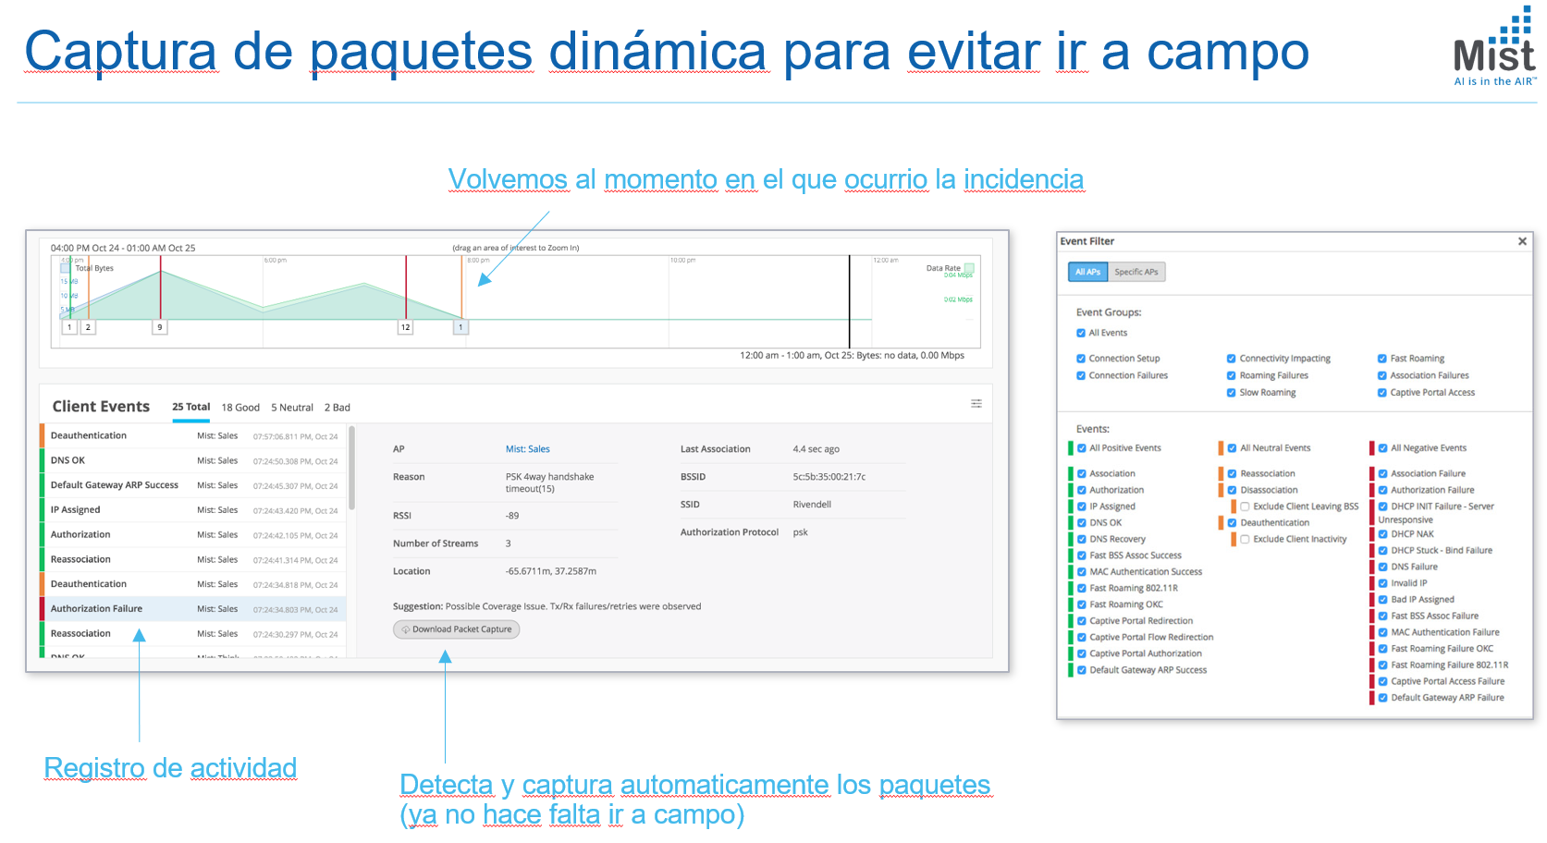This screenshot has width=1547, height=843.
Task: Click timeline event marker labeled 2
Action: [x=88, y=327]
